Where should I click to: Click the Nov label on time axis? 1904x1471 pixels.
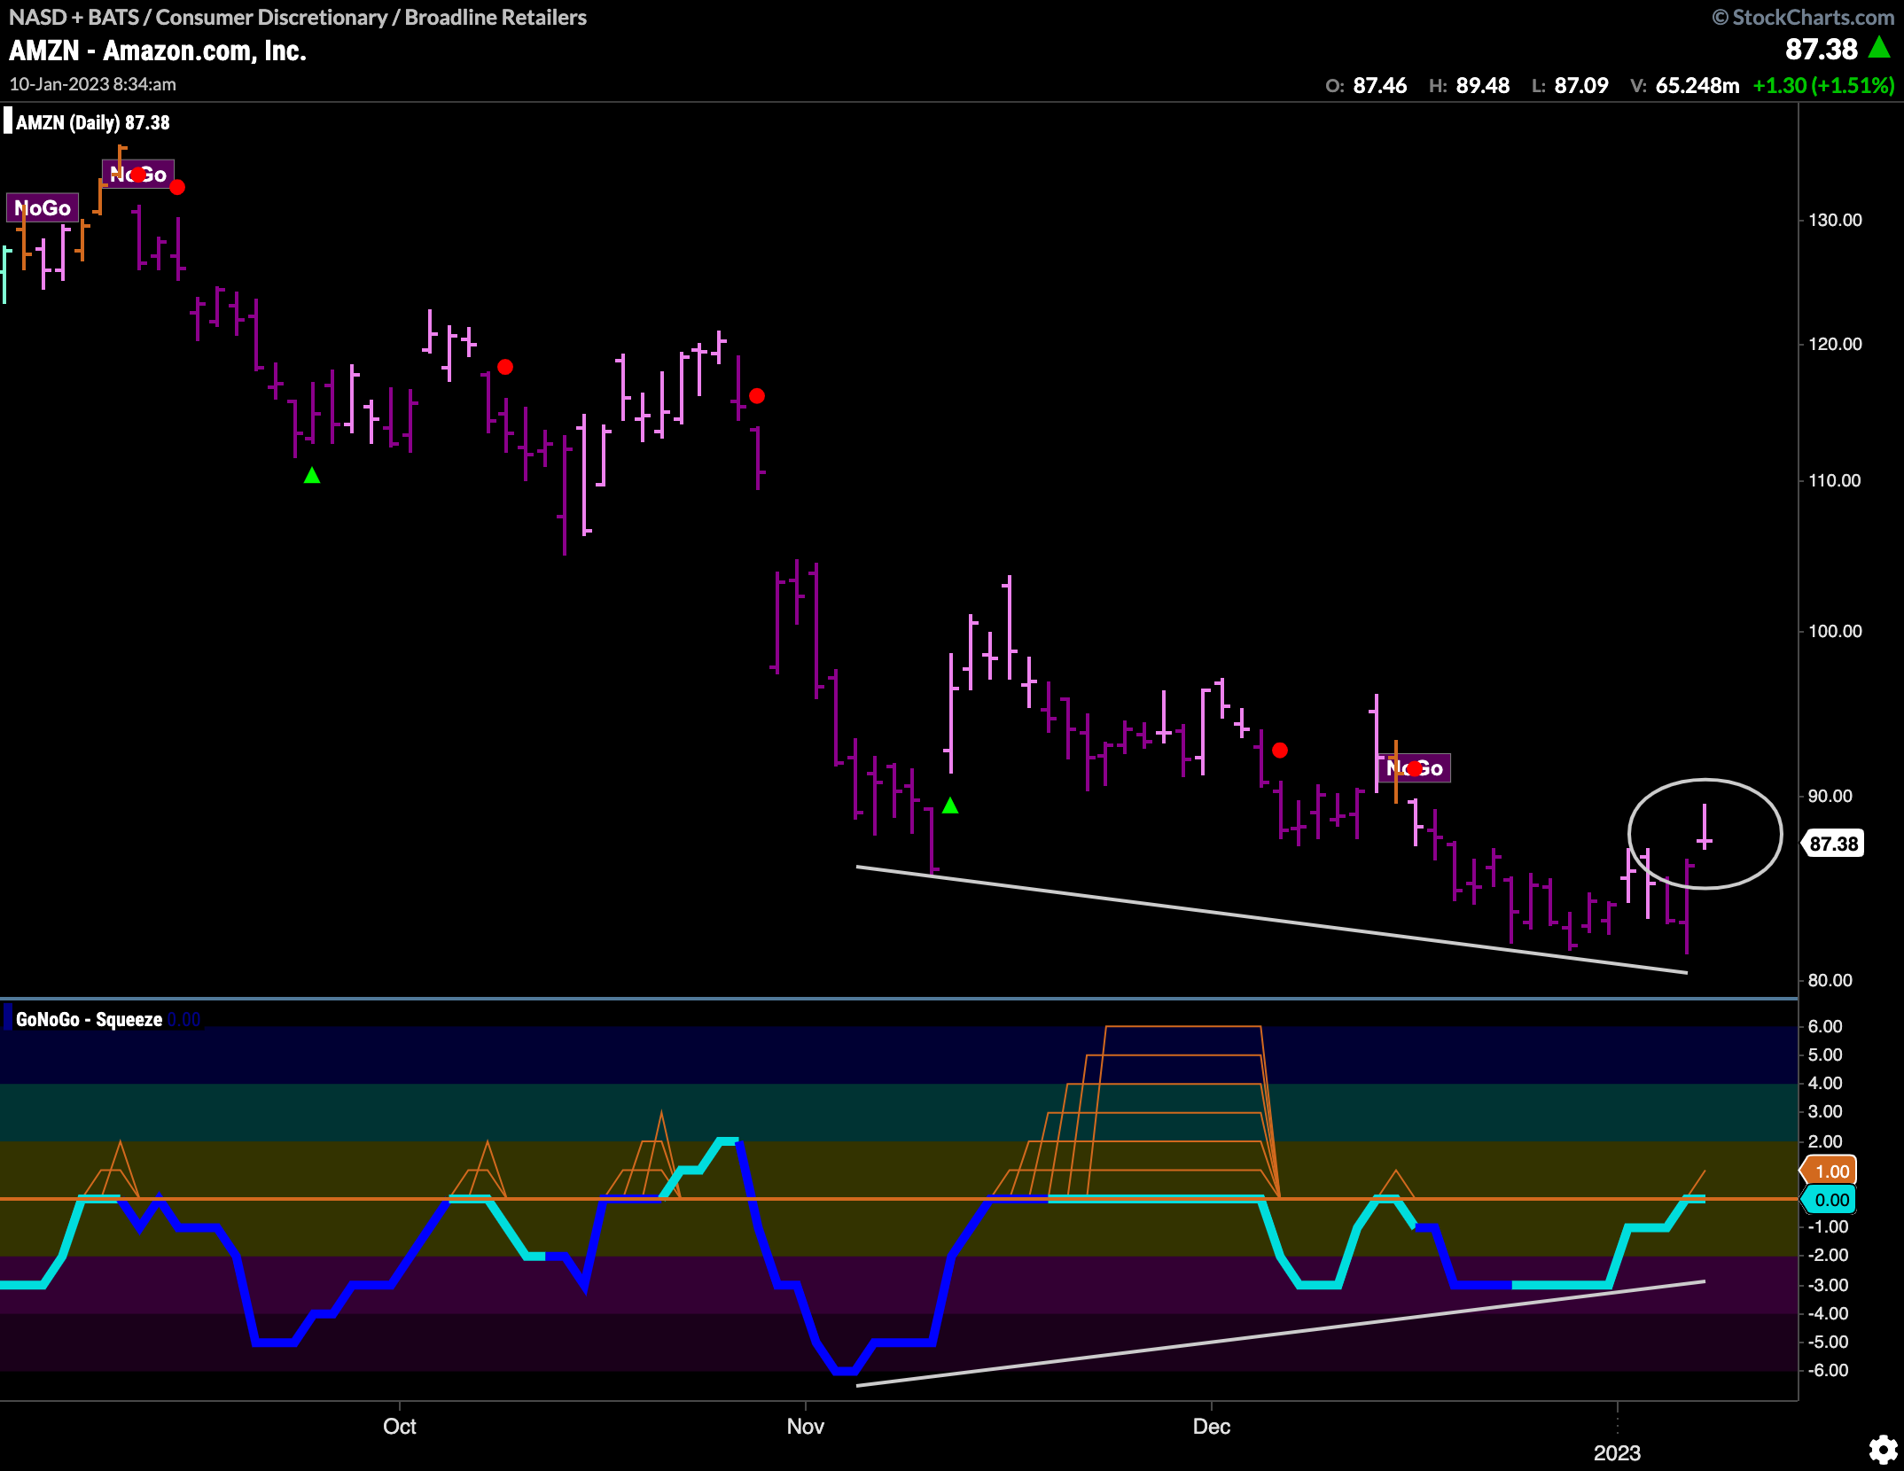[806, 1426]
